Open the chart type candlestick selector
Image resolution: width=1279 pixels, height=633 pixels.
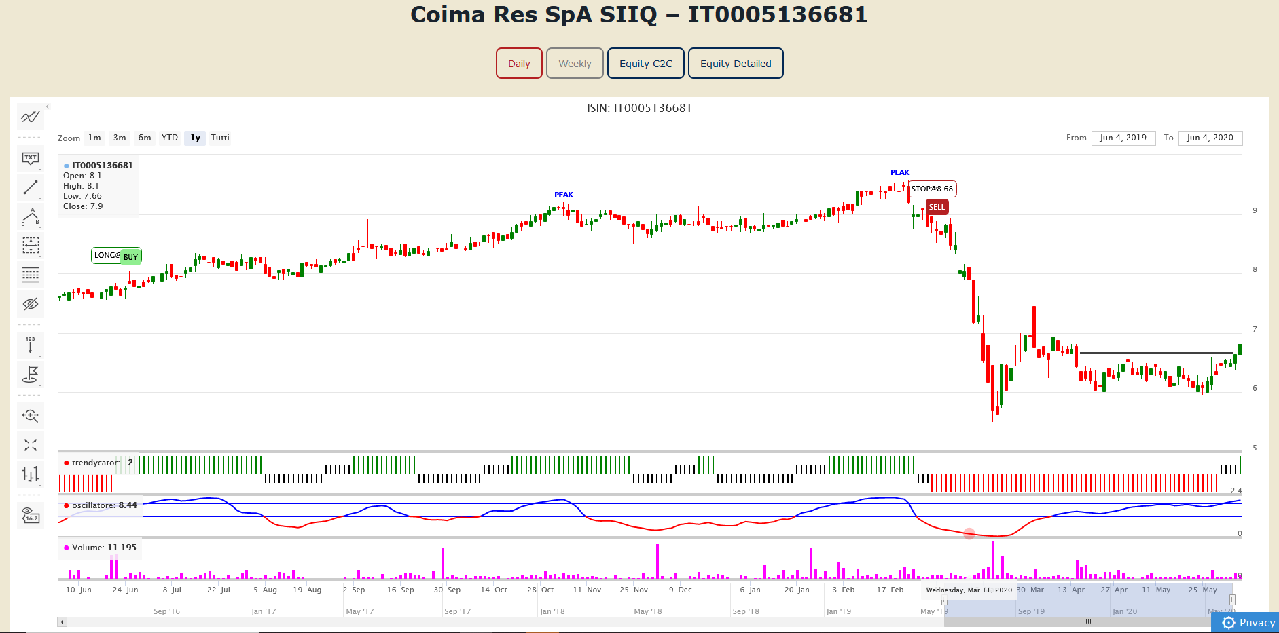click(30, 474)
